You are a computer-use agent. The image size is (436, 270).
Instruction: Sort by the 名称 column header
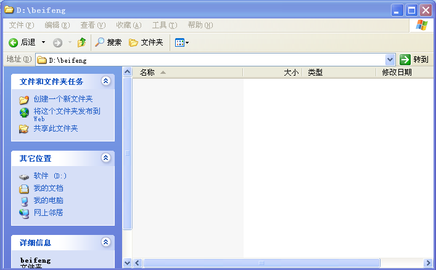tap(187, 73)
